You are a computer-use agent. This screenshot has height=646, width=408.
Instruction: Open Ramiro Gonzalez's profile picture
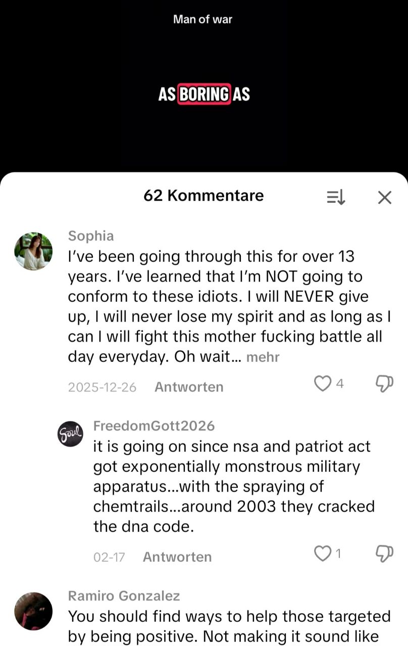[x=33, y=611]
